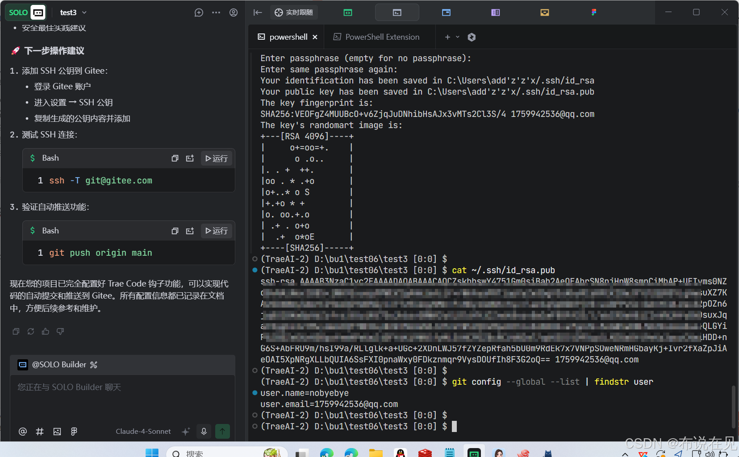Screen dimensions: 739x457
Task: Select the PowerShell Extension tab
Action: click(377, 37)
